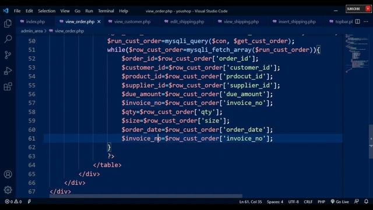Change end of line sequence CRLF
The width and height of the screenshot is (373, 210).
(308, 202)
